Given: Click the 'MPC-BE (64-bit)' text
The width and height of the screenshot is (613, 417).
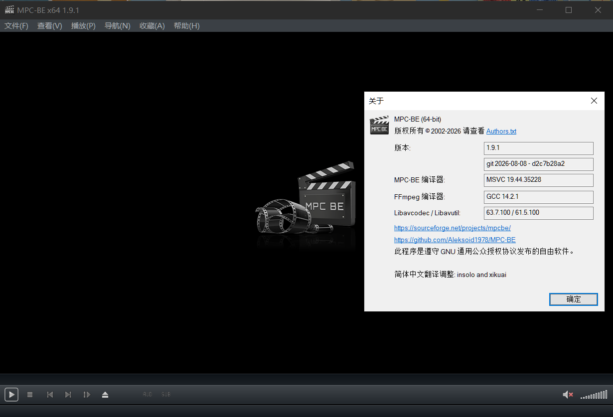Looking at the screenshot, I should click(418, 119).
